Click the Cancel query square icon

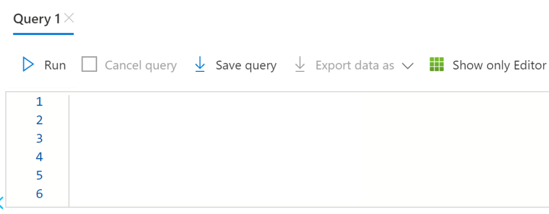[x=90, y=65]
